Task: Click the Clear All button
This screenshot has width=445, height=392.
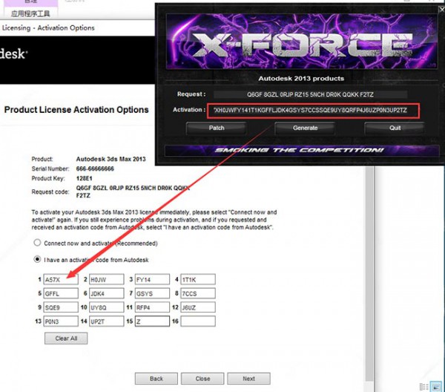Action: tap(66, 339)
